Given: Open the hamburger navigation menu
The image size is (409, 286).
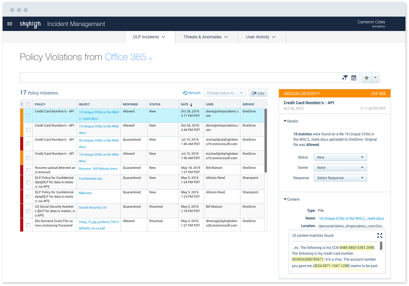Looking at the screenshot, I should coord(10,24).
